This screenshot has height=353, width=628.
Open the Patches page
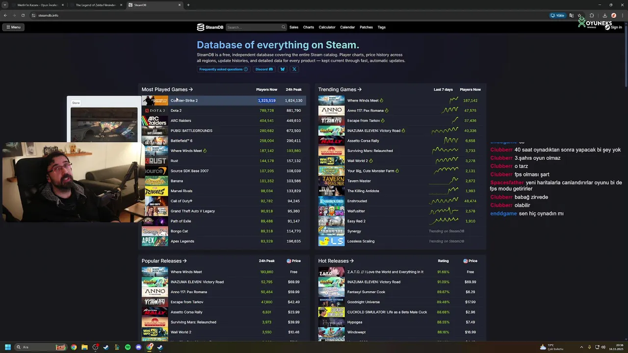366,27
